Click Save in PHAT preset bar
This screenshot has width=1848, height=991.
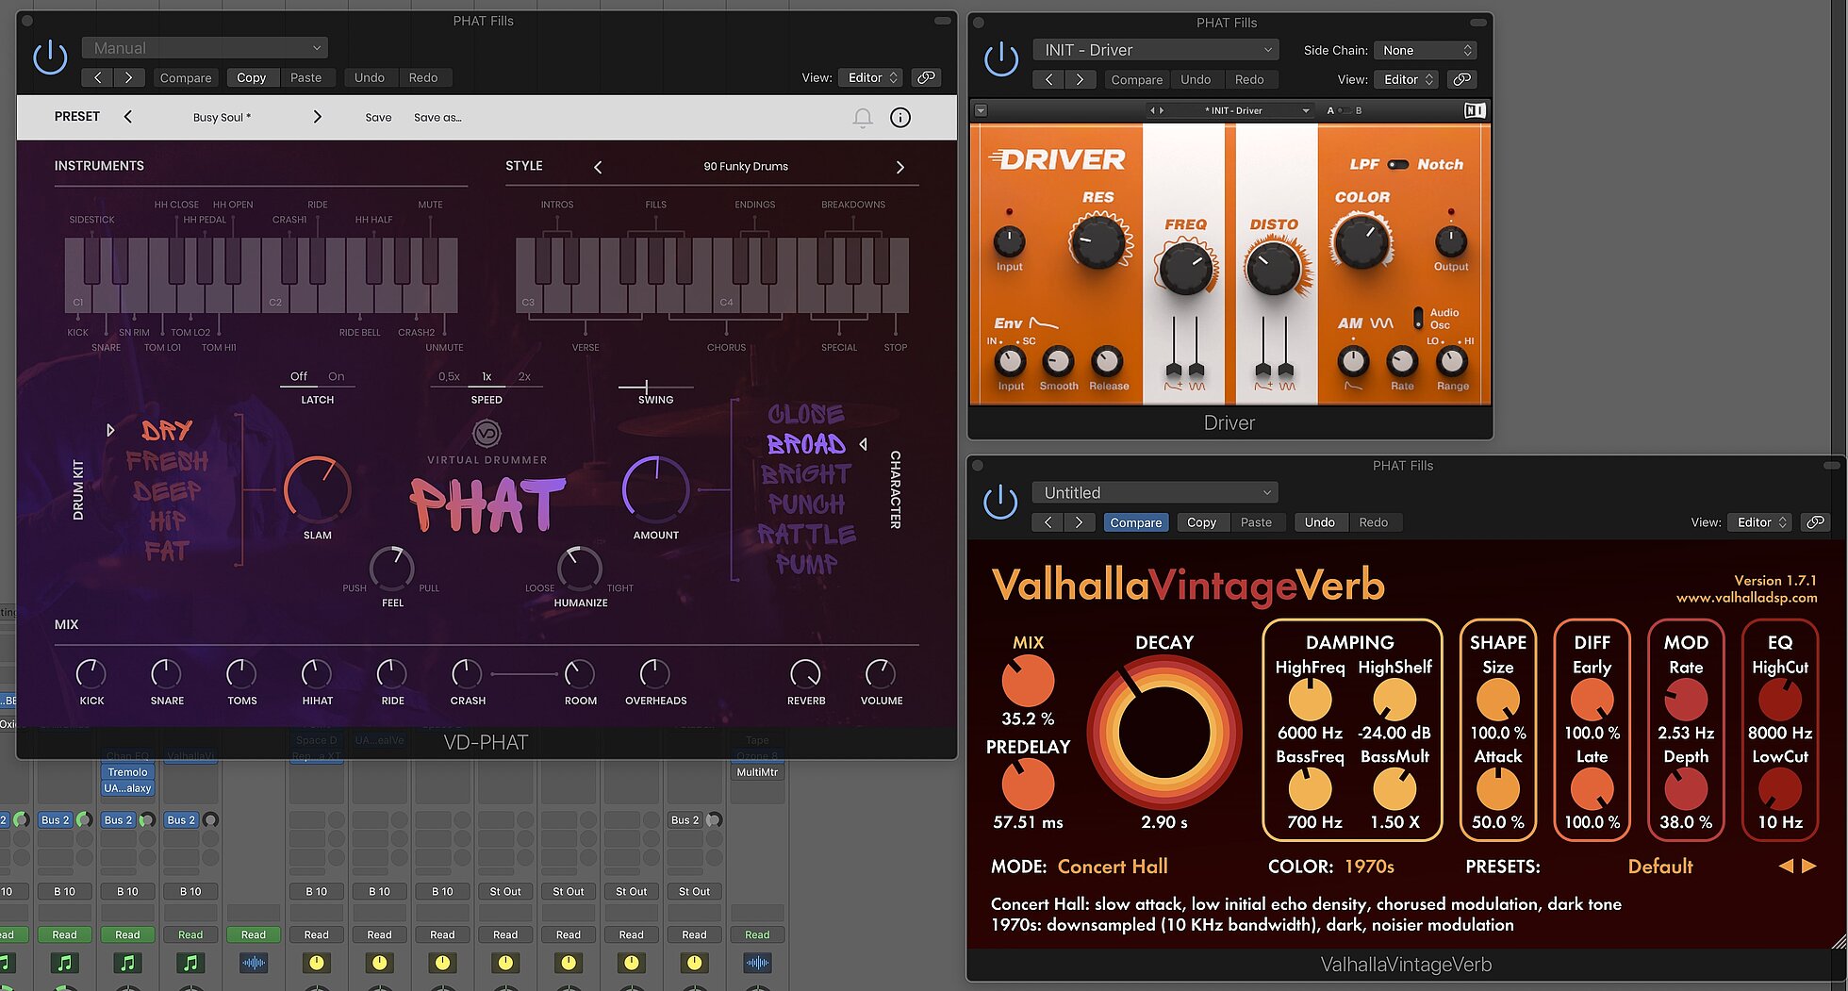coord(378,118)
